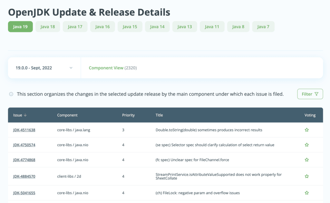Open the 19.0.0 - Sept, 2022 release dropdown
Screen dimensions: 330x203
44,68
